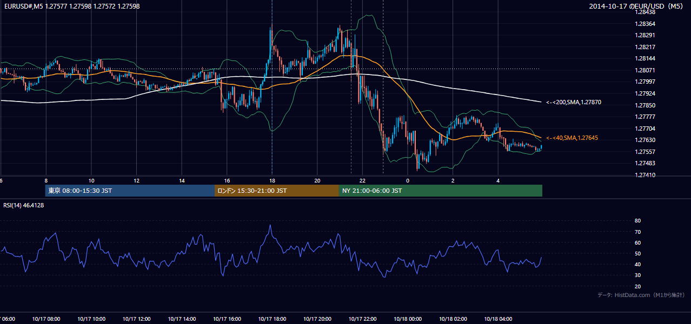
Task: Click the RSI 80 level label
Action: (637, 221)
